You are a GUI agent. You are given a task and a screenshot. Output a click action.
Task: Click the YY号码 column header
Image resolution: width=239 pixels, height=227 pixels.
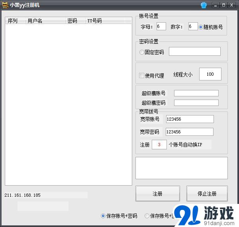[x=105, y=21]
